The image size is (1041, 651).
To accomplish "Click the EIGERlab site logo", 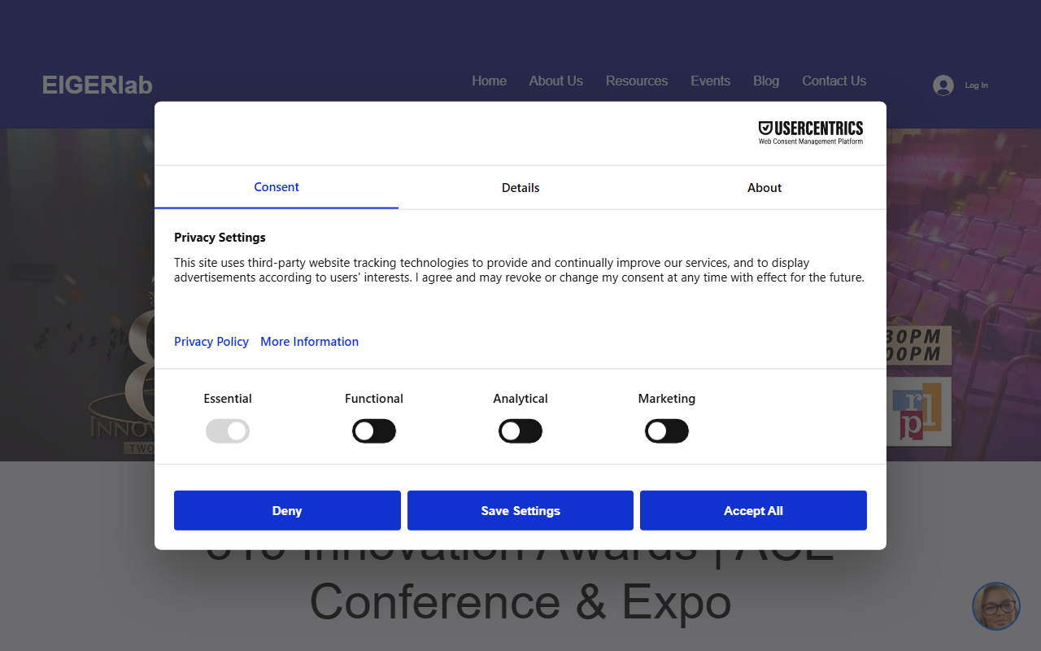I will point(98,85).
